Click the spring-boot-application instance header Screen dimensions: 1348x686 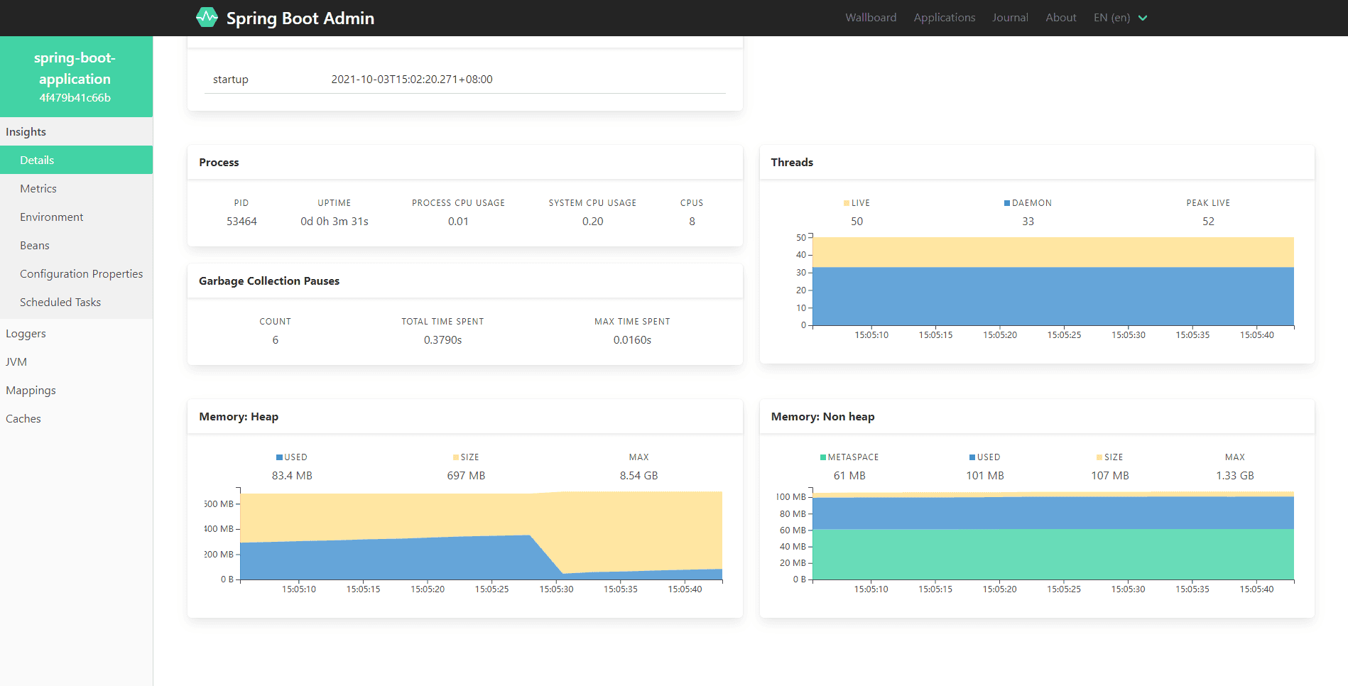tap(75, 77)
